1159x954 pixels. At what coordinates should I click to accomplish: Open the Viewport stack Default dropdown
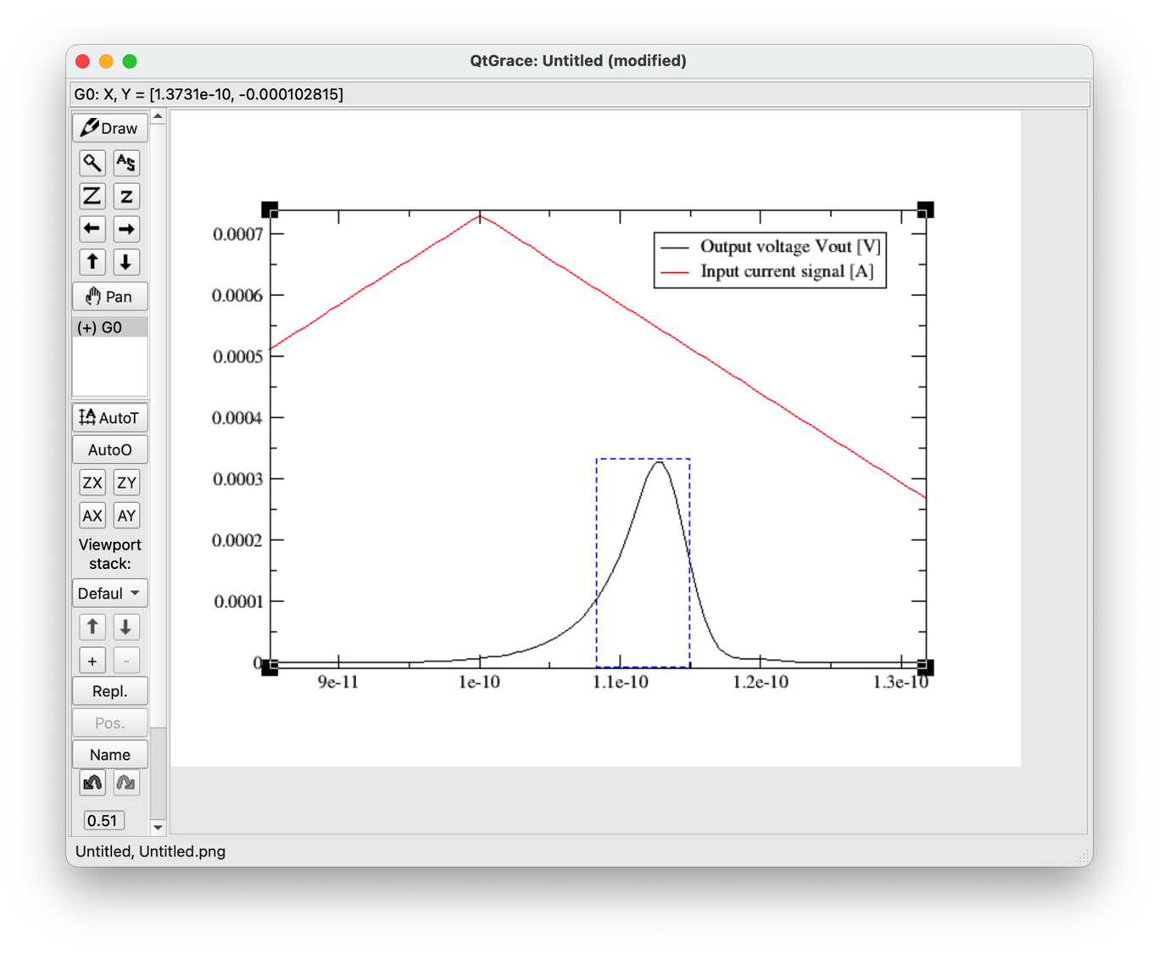point(109,594)
